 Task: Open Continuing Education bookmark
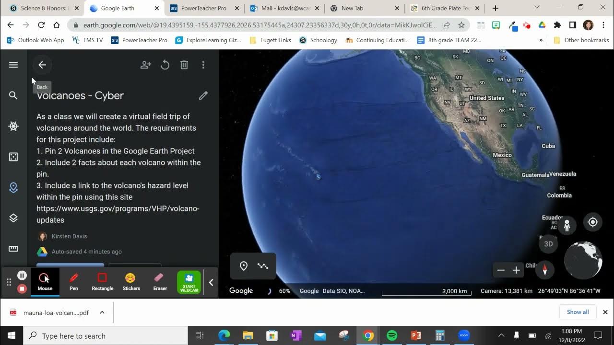point(377,40)
